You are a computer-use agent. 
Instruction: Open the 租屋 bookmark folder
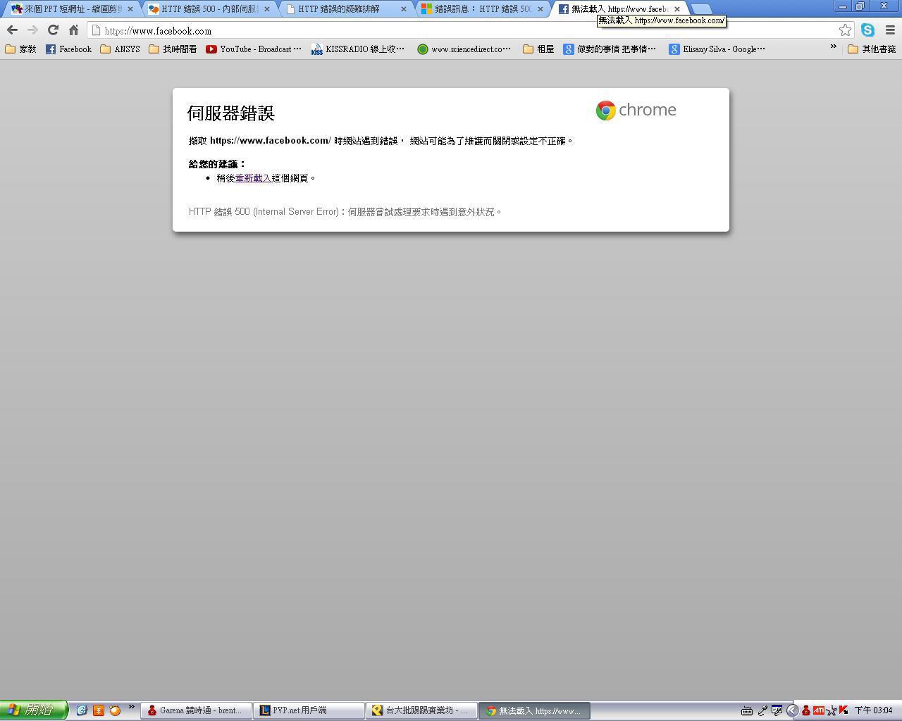coord(538,49)
